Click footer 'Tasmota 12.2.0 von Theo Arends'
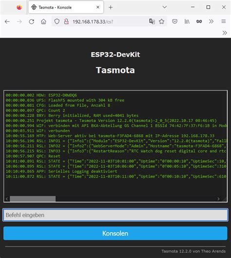 (193, 251)
